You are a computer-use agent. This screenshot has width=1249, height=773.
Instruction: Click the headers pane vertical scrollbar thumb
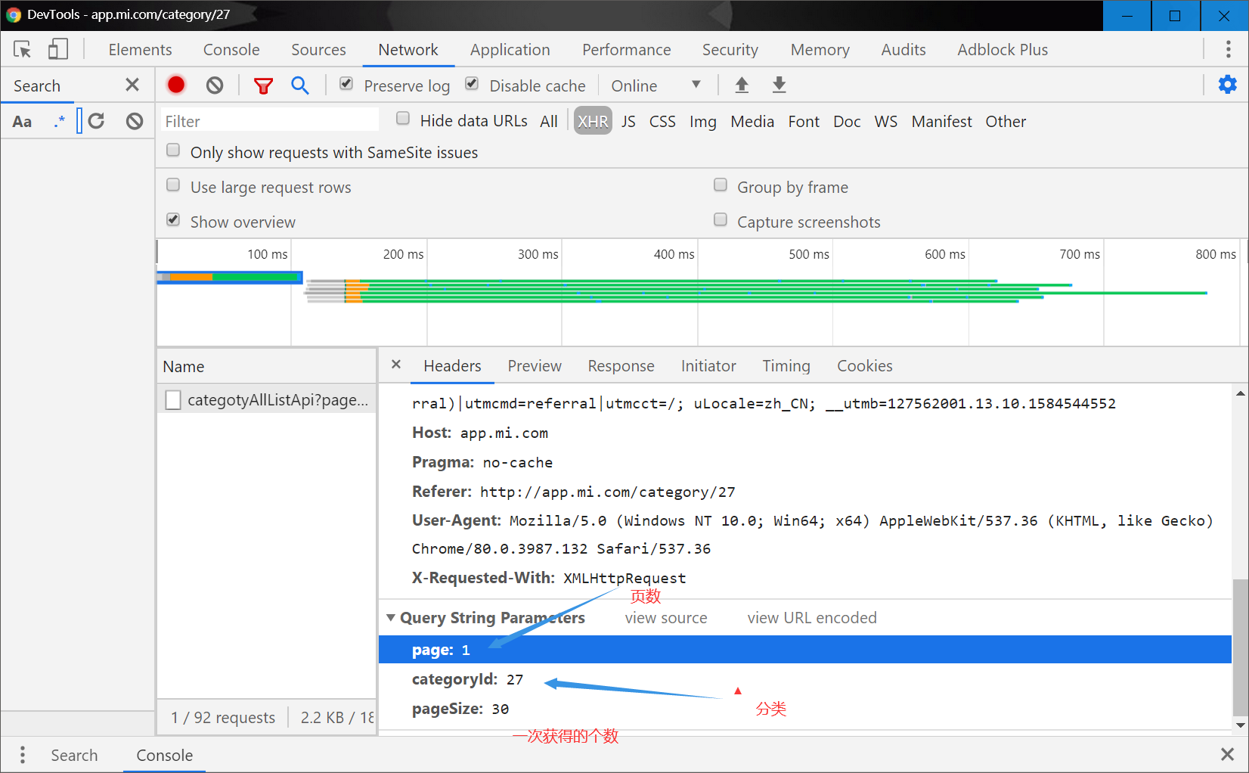pyautogui.click(x=1240, y=647)
